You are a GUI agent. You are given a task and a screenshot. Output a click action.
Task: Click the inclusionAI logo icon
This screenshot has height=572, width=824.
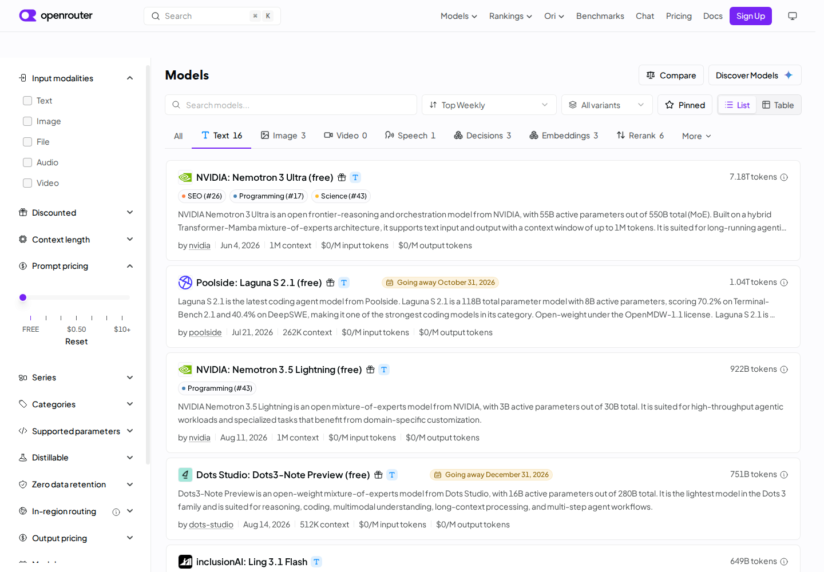(x=185, y=562)
